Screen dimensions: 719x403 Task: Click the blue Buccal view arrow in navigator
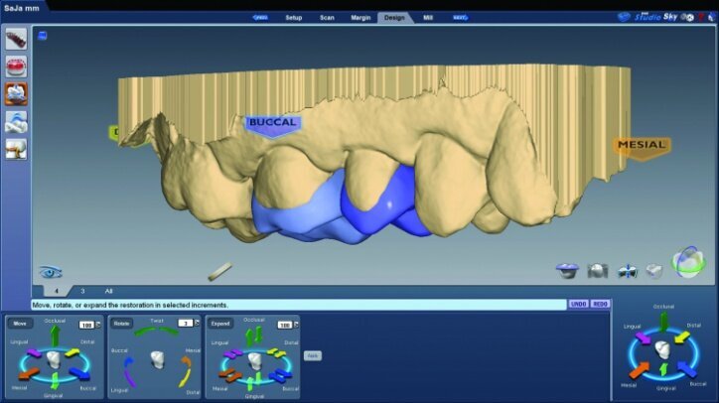point(687,369)
